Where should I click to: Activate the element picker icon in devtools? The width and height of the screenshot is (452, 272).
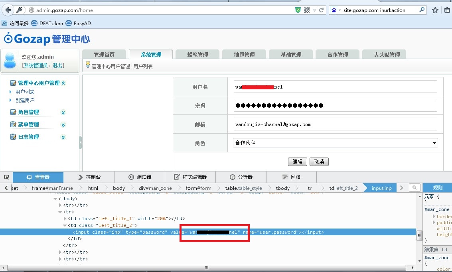click(x=6, y=177)
